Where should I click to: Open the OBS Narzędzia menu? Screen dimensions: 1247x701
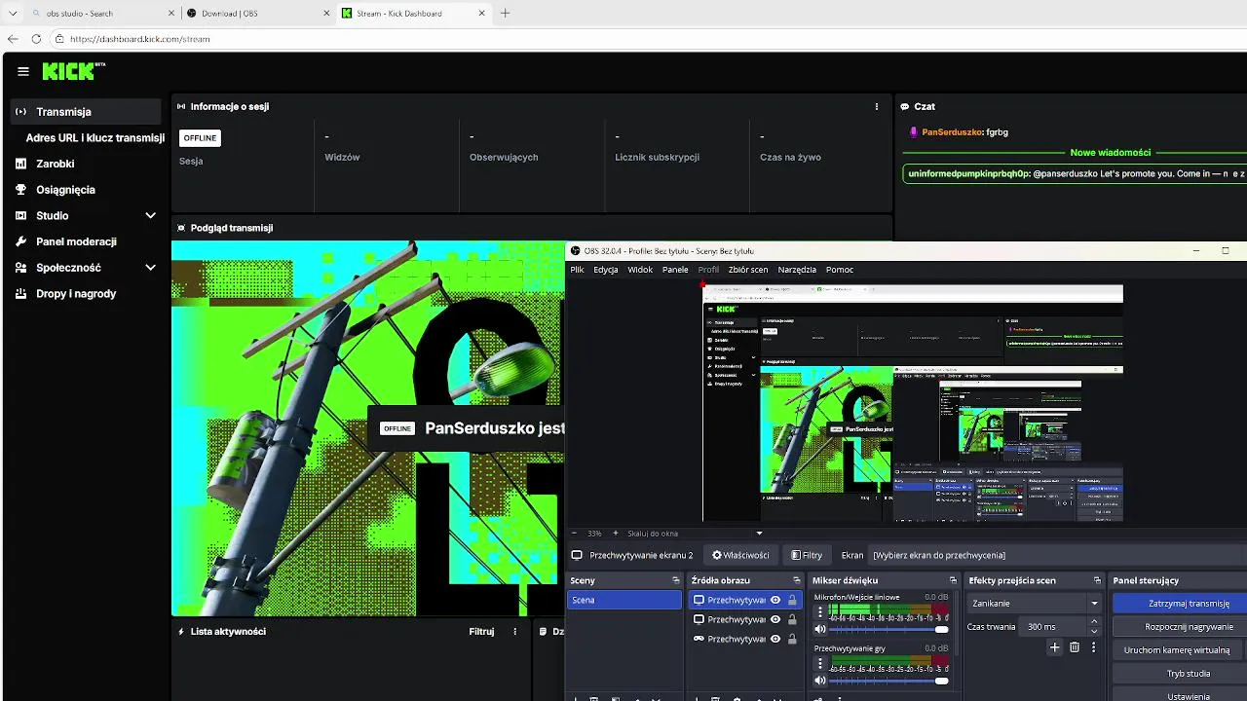797,270
